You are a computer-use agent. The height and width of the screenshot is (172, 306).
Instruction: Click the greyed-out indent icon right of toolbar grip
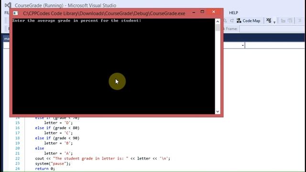[283, 21]
